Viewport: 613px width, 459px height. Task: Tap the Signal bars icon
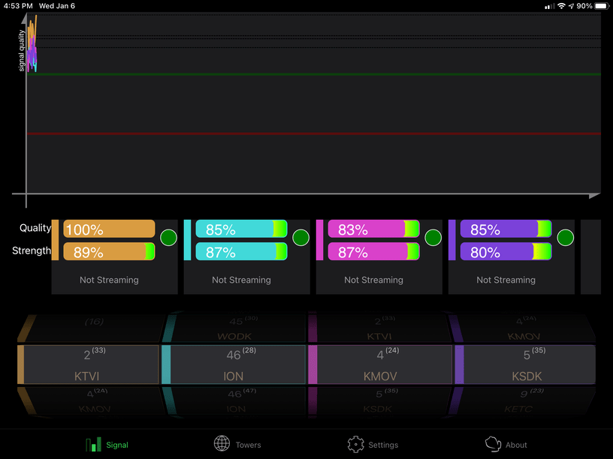coord(93,445)
